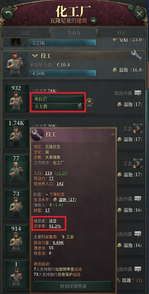
Task: Click the 4.50K workforce progress bar
Action: (63, 73)
